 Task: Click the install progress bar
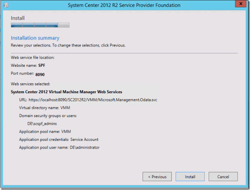click(x=40, y=25)
